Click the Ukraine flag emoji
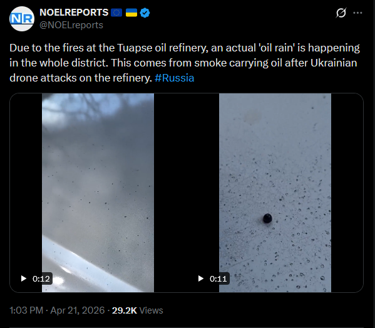The image size is (375, 328). tap(131, 13)
